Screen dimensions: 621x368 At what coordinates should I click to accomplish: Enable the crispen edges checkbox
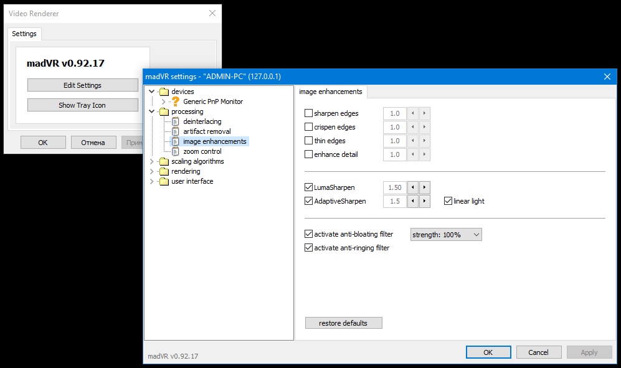308,127
